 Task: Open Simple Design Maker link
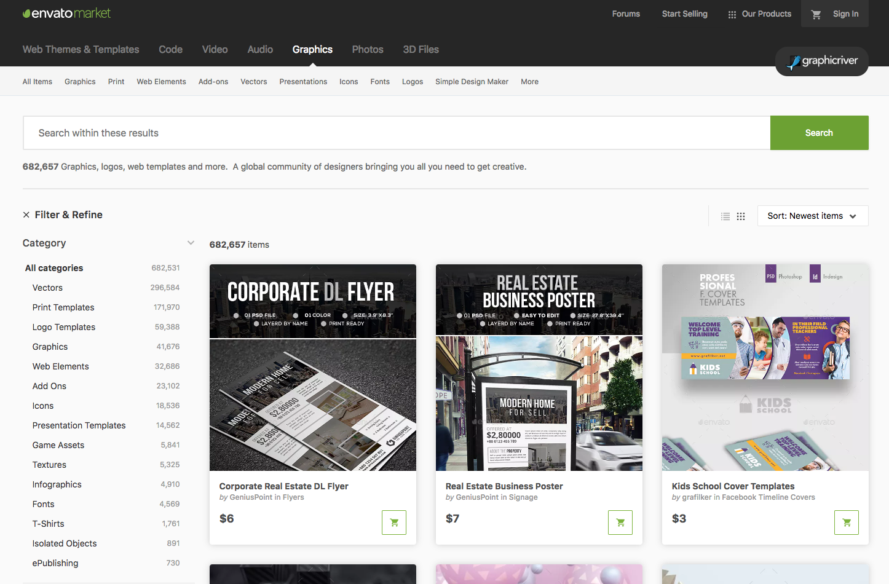472,82
